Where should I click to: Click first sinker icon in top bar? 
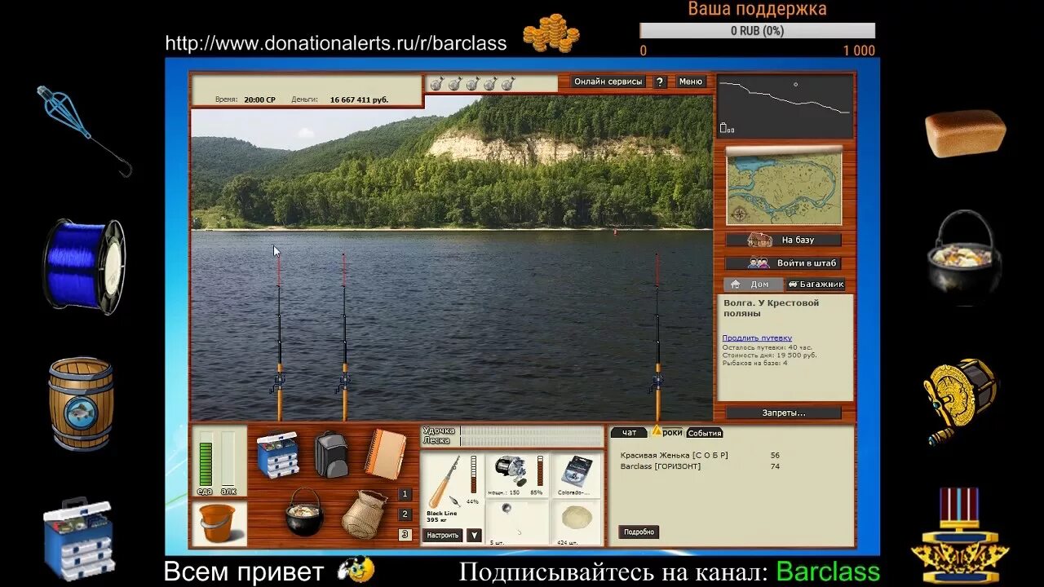(436, 84)
